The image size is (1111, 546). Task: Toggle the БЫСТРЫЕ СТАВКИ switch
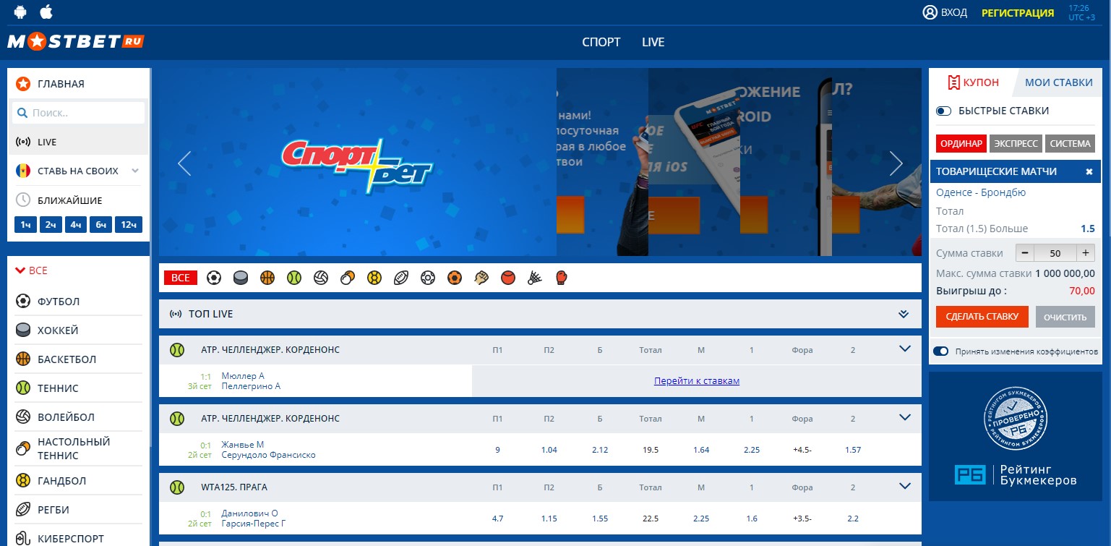[x=943, y=111]
